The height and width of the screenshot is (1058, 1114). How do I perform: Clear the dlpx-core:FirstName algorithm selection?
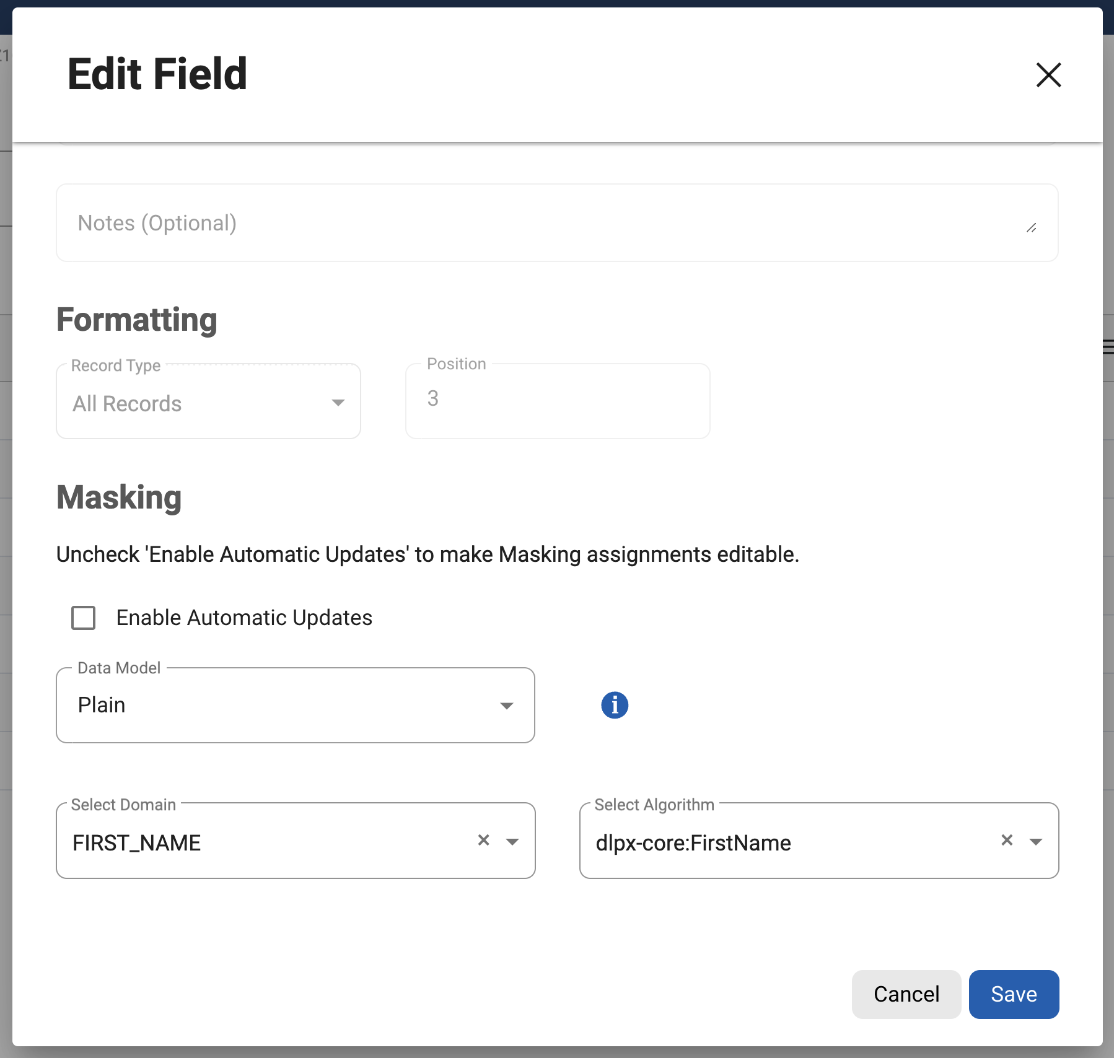coord(1006,841)
